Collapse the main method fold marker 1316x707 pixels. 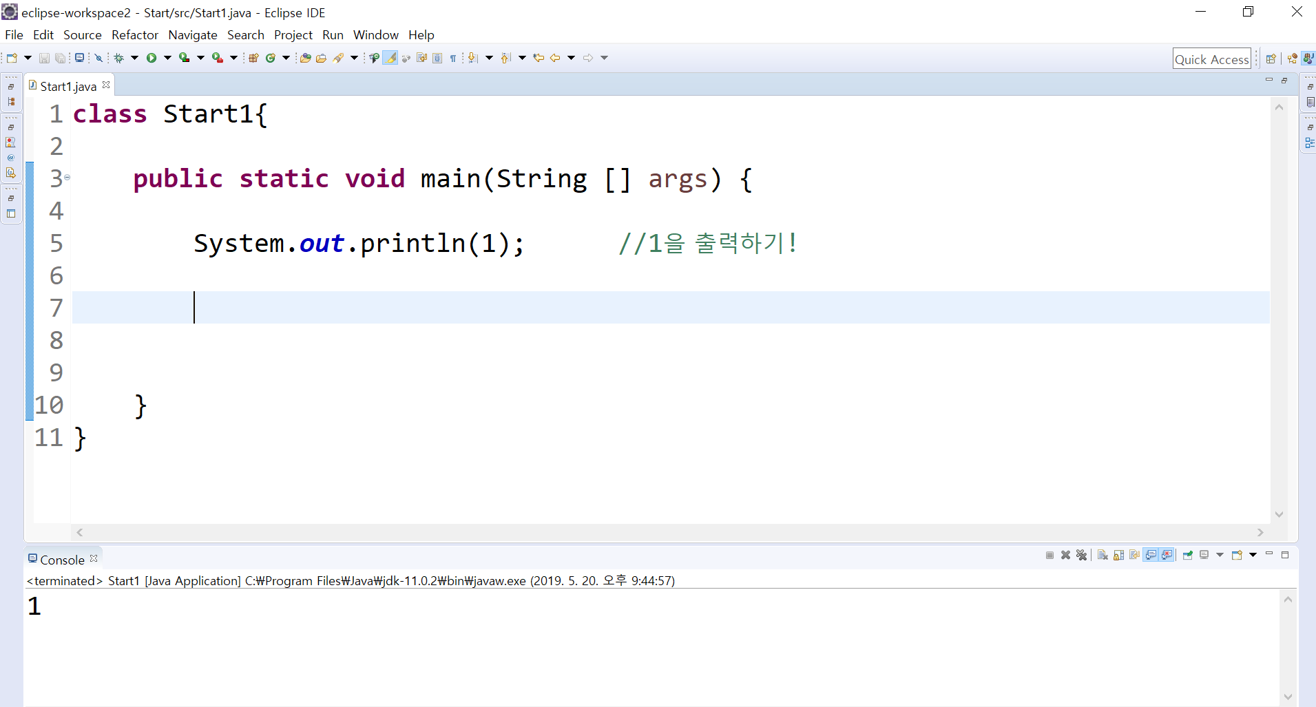[67, 178]
